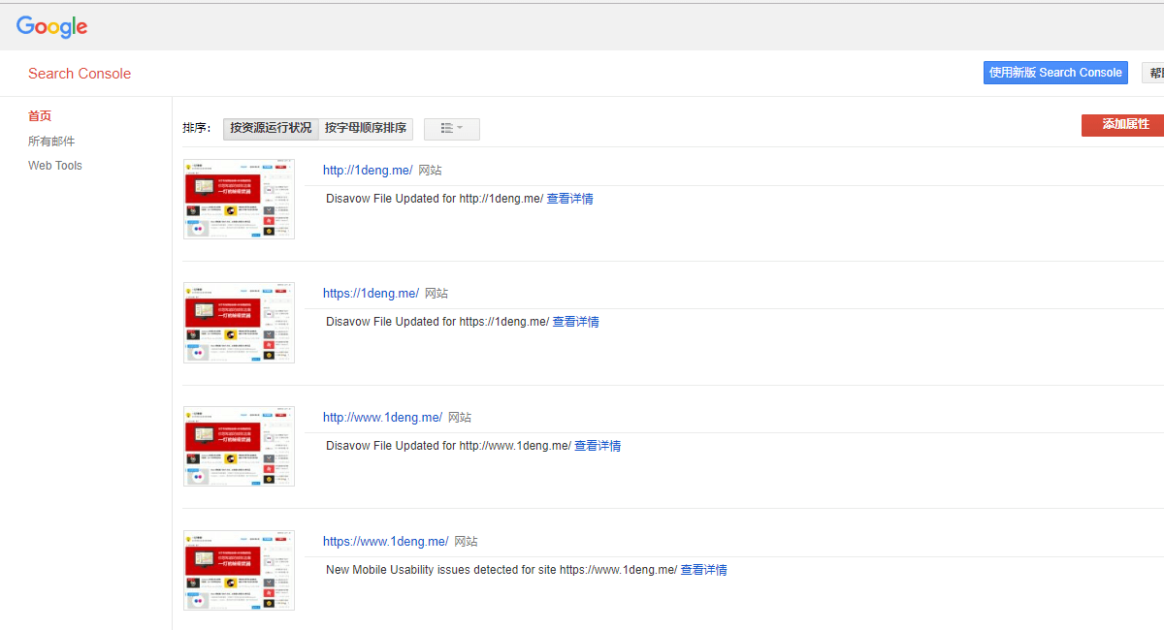Sort by resource health status
This screenshot has height=630, width=1164.
pyautogui.click(x=271, y=128)
